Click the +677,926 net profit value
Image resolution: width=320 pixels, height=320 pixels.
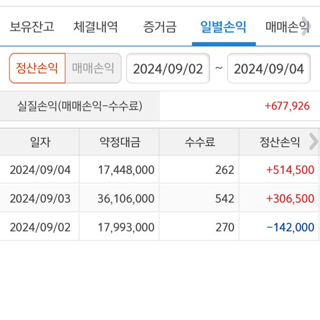(x=287, y=106)
